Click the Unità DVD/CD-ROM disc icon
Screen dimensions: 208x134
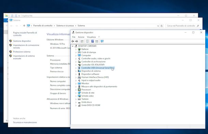pos(79,105)
